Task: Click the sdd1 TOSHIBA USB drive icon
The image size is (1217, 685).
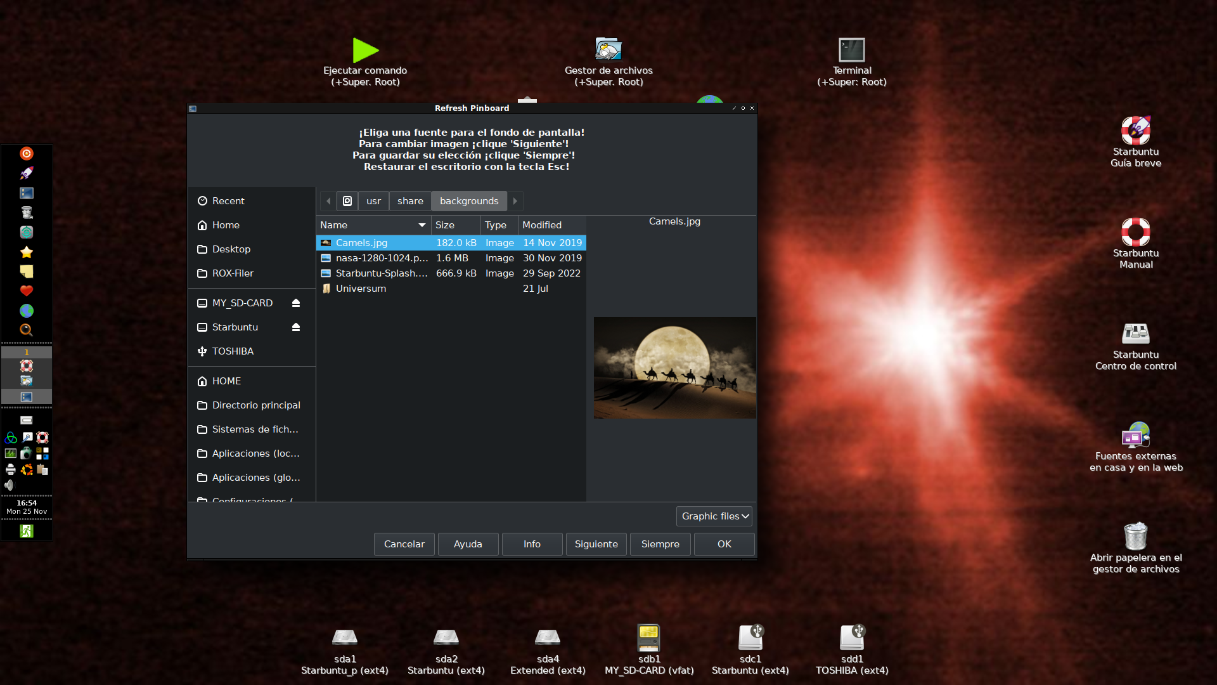Action: [852, 637]
